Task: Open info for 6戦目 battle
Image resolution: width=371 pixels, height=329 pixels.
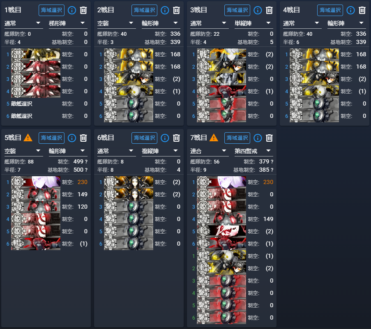Action: (x=165, y=138)
